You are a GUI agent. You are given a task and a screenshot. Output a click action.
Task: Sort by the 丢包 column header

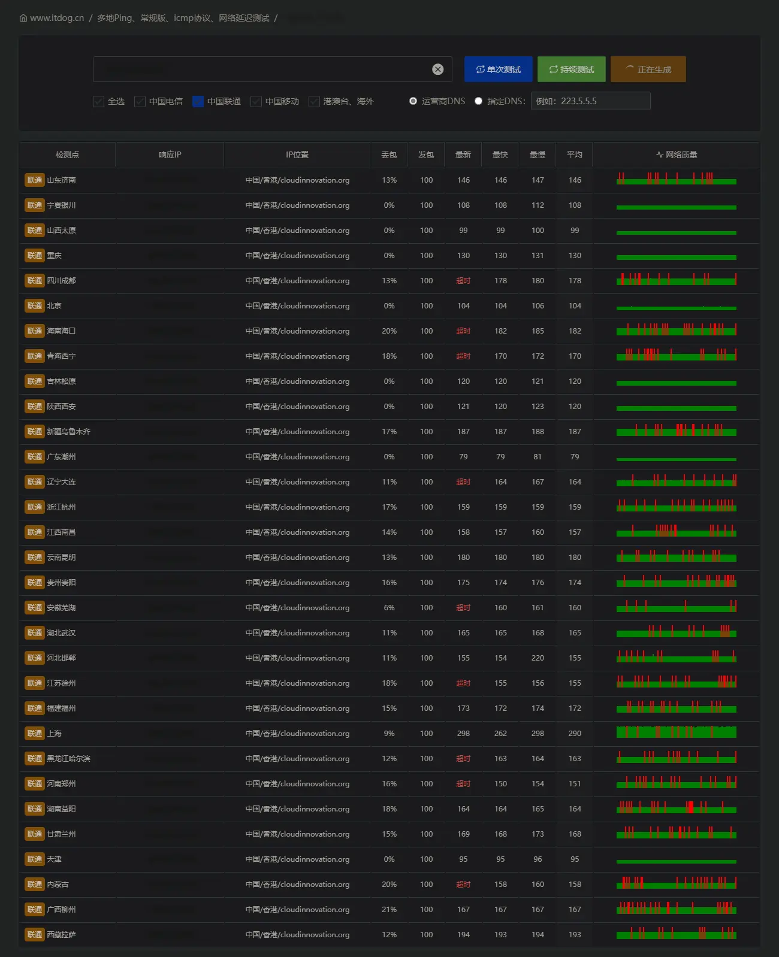click(x=389, y=155)
